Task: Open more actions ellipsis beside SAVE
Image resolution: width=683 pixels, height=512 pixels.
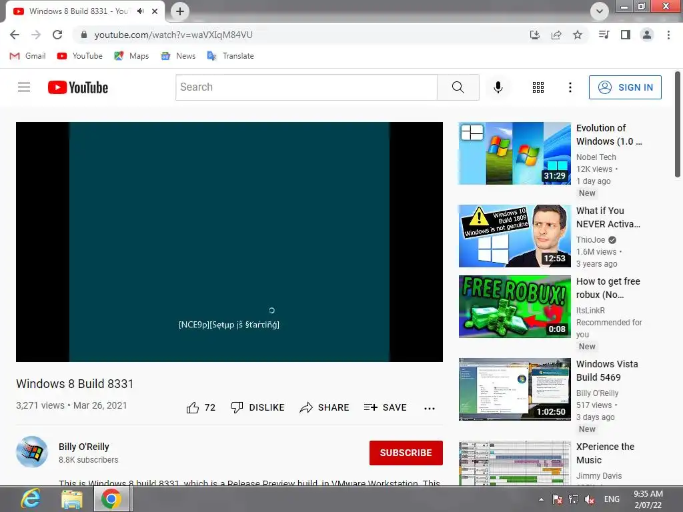Action: click(430, 409)
